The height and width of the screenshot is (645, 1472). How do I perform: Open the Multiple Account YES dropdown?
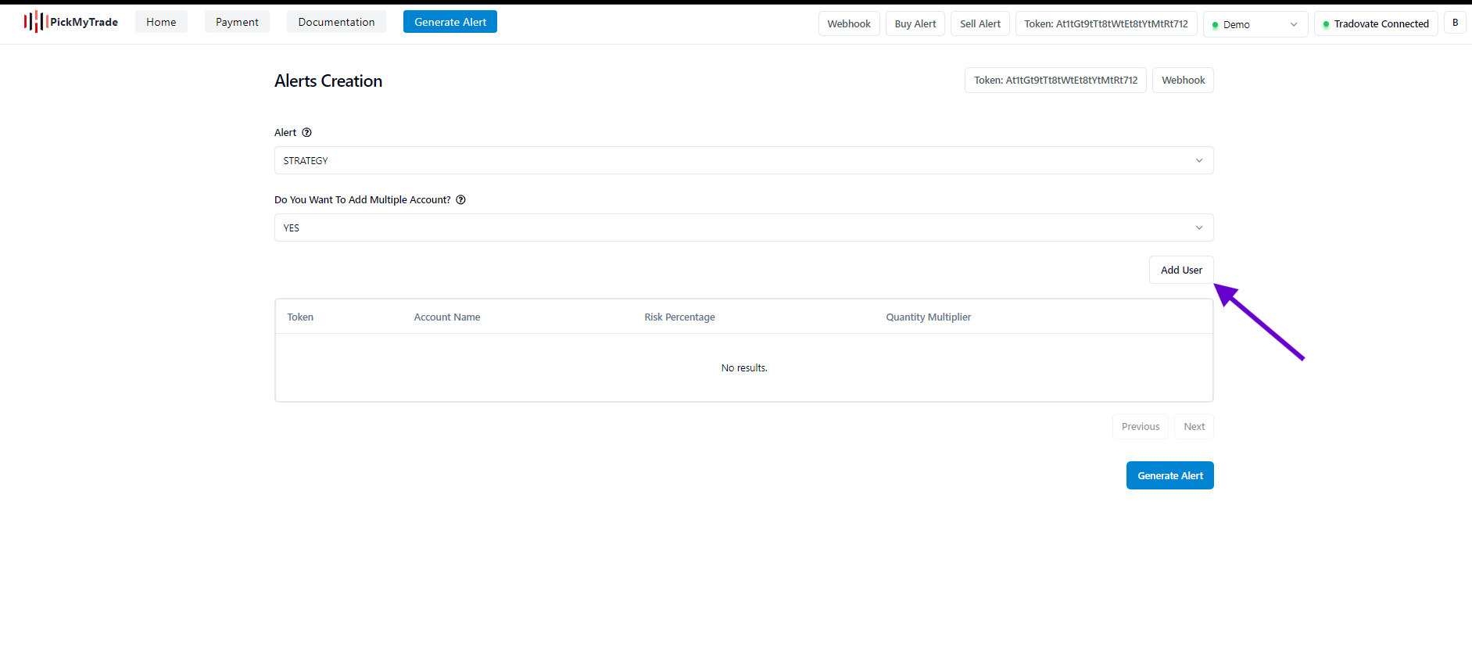[x=743, y=228]
